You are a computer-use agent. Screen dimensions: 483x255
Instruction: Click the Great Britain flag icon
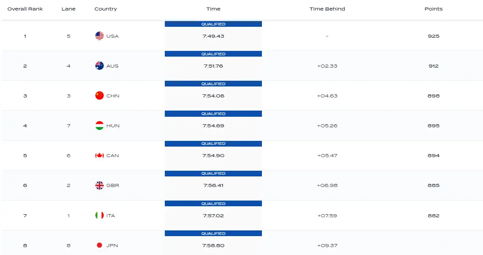(x=99, y=185)
